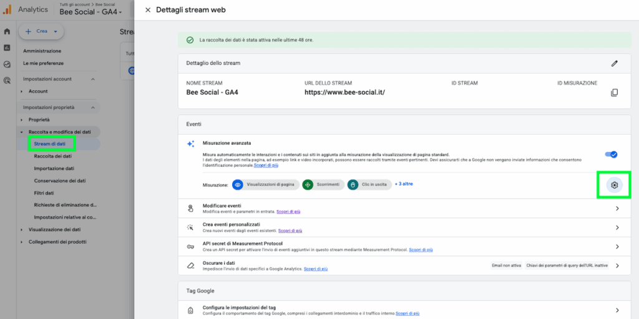639x319 pixels.
Task: Click the +3 altre link
Action: tap(404, 184)
